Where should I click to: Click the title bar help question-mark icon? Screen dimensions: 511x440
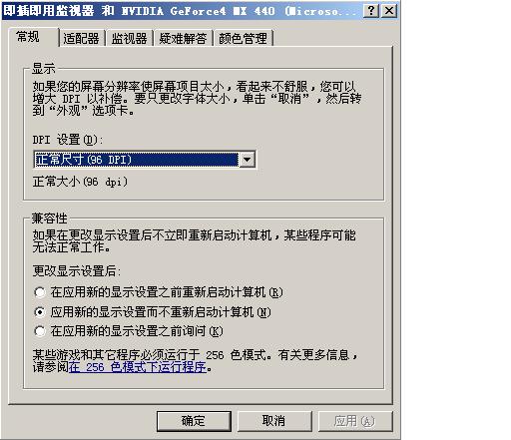tap(371, 11)
